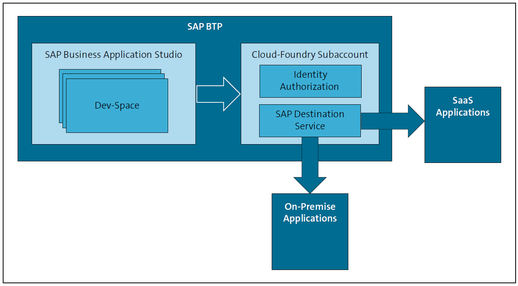Screen dimensions: 518x286
Task: Select the SaaS Applications dark box
Action: pos(462,124)
